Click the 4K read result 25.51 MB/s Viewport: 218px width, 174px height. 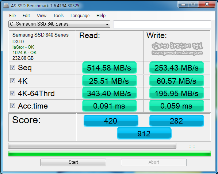tap(110, 81)
